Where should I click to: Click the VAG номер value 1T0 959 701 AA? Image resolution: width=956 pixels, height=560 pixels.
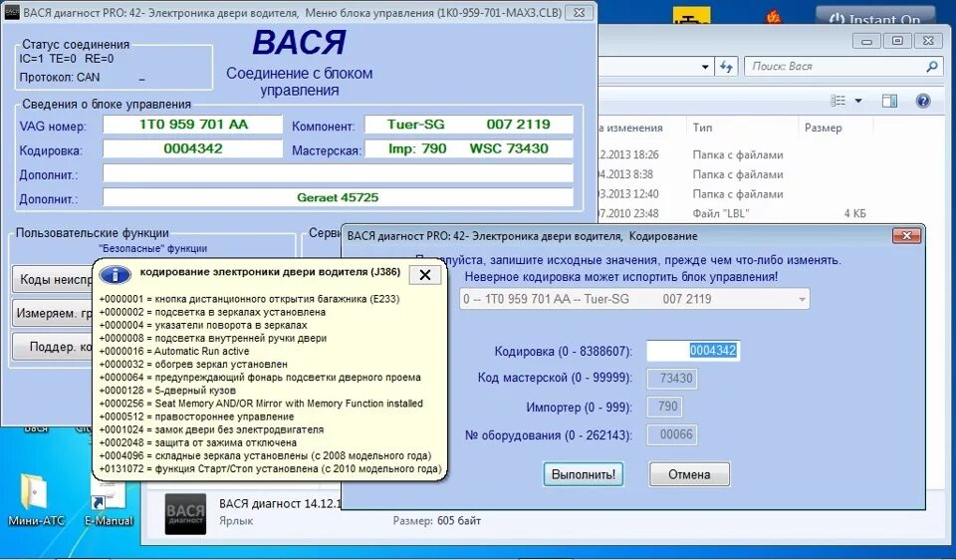point(192,125)
